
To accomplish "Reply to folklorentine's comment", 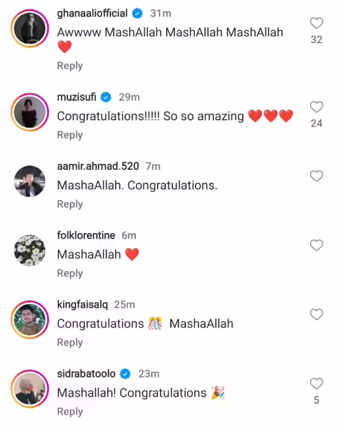I will 70,273.
